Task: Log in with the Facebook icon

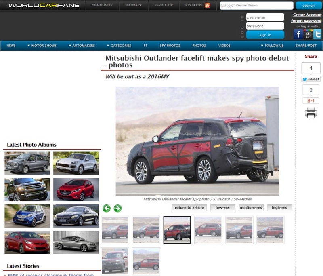Action: (x=298, y=34)
